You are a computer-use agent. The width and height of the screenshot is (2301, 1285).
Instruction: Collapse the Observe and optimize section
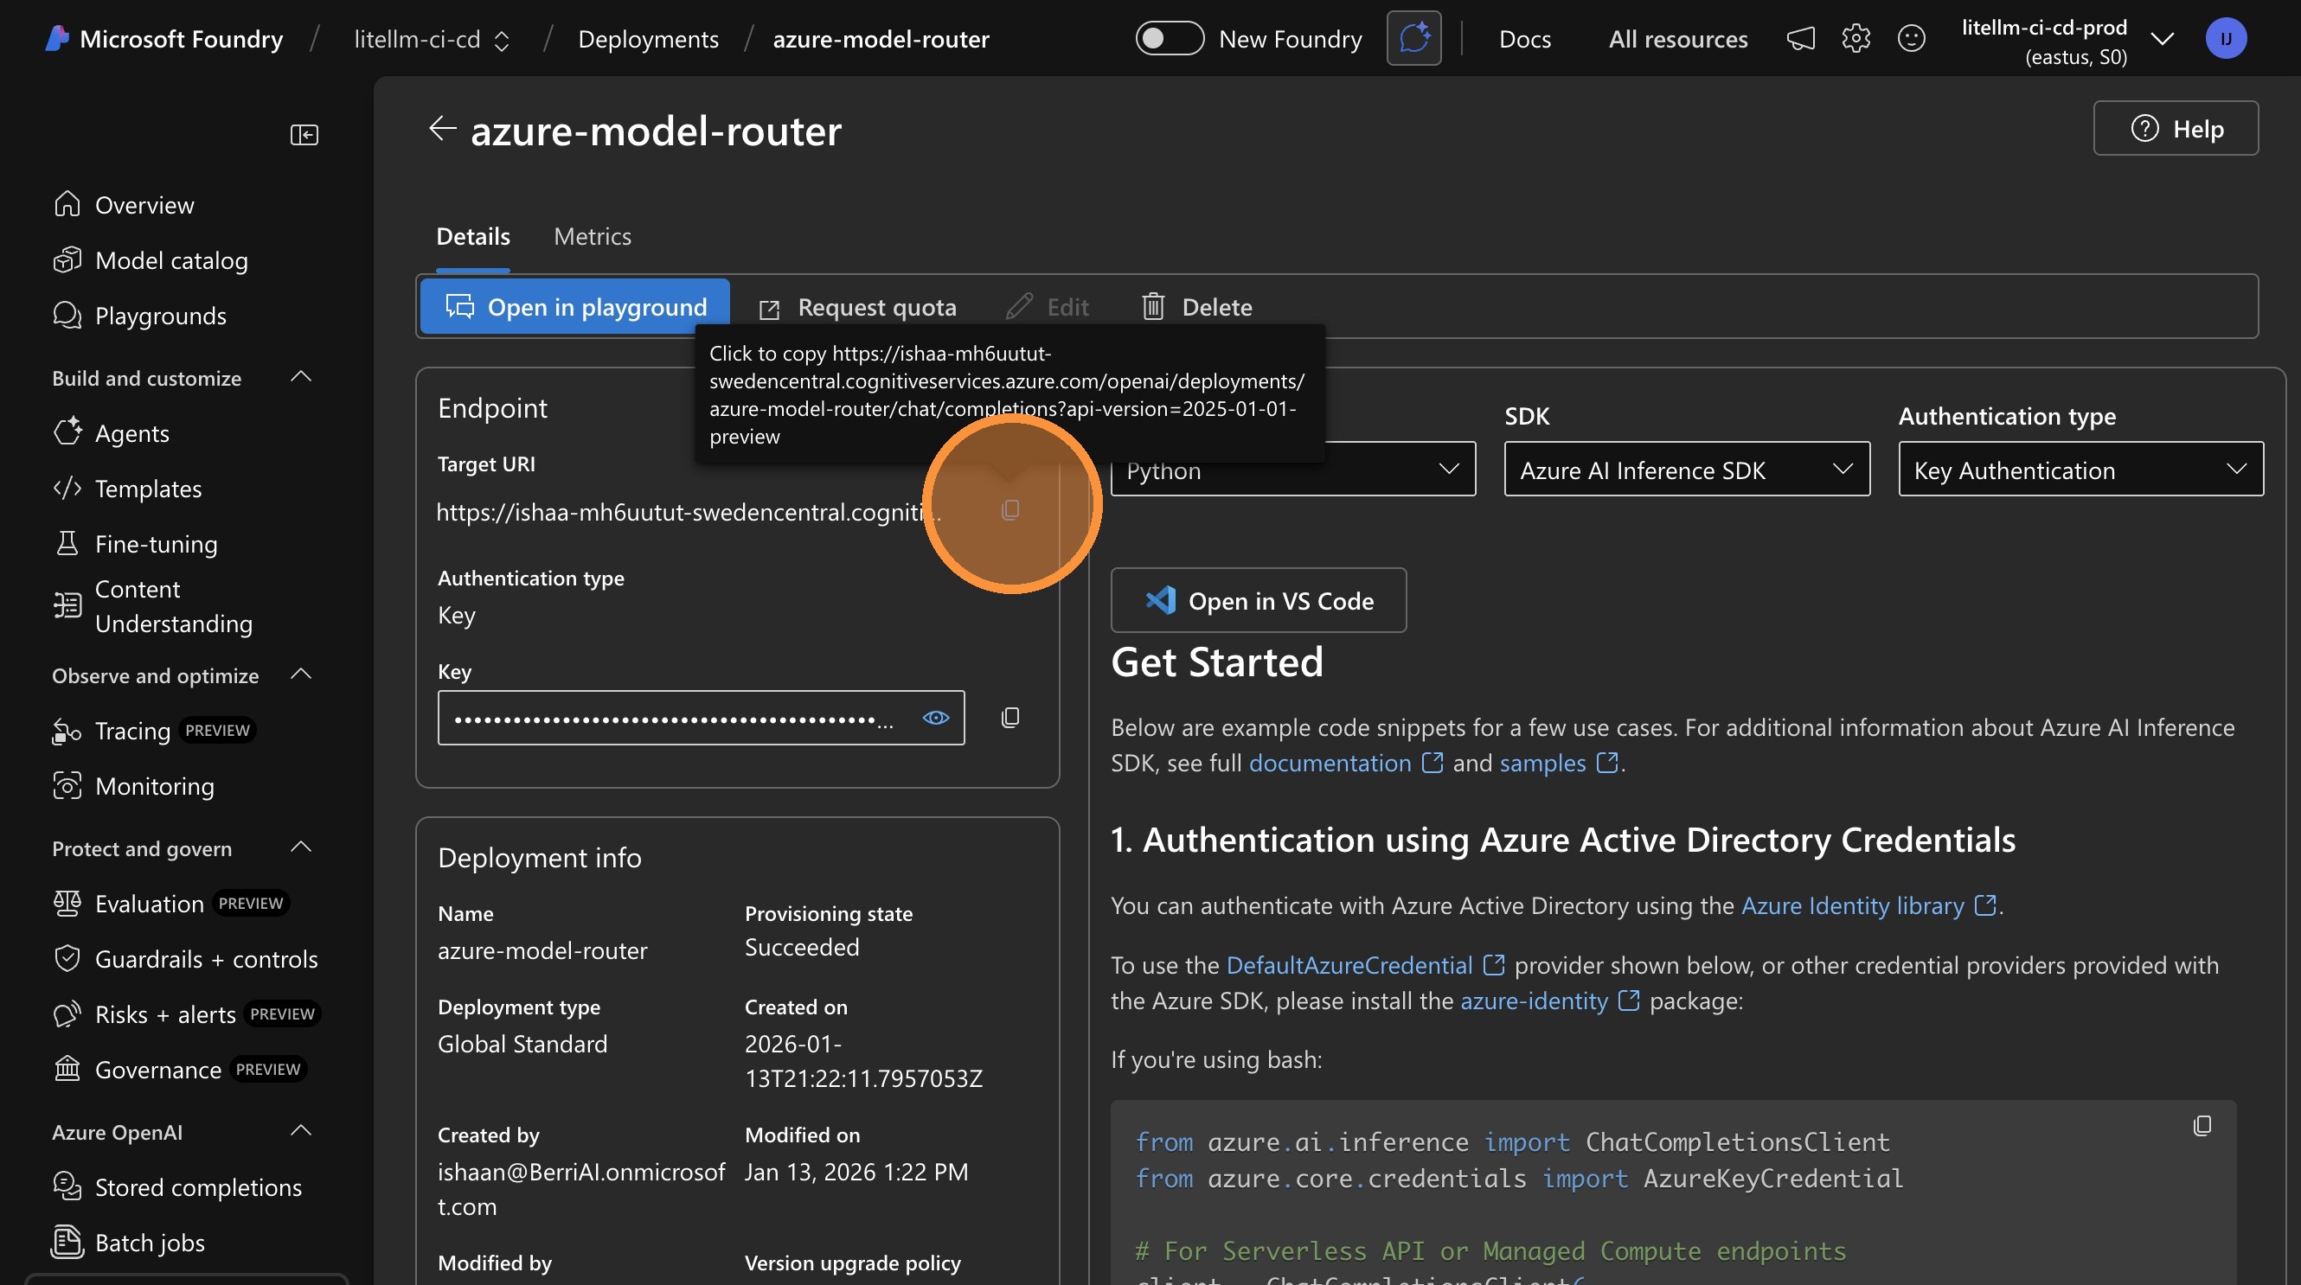[x=300, y=674]
